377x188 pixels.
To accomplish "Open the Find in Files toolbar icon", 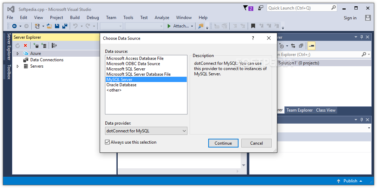I will (201, 26).
